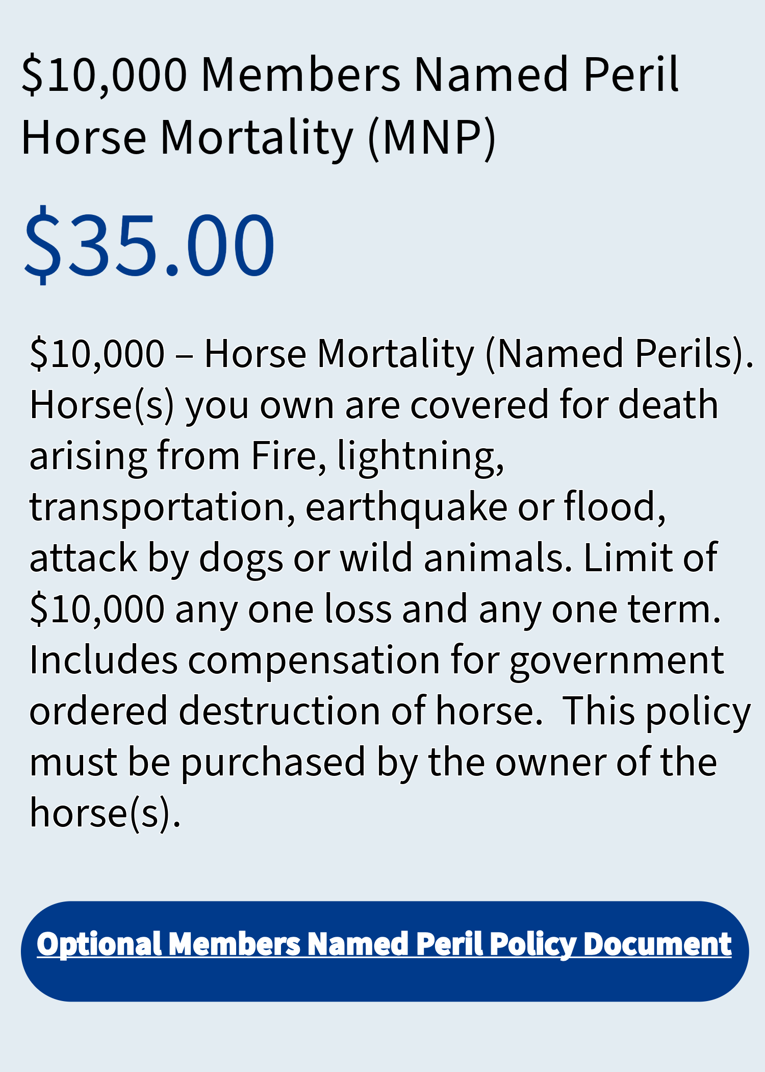
Task: Click the blue rounded policy document button
Action: pyautogui.click(x=385, y=951)
